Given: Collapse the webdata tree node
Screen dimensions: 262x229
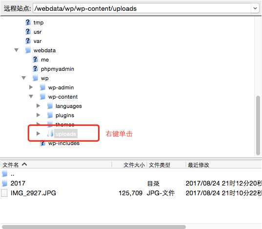Looking at the screenshot, I should click(17, 50).
